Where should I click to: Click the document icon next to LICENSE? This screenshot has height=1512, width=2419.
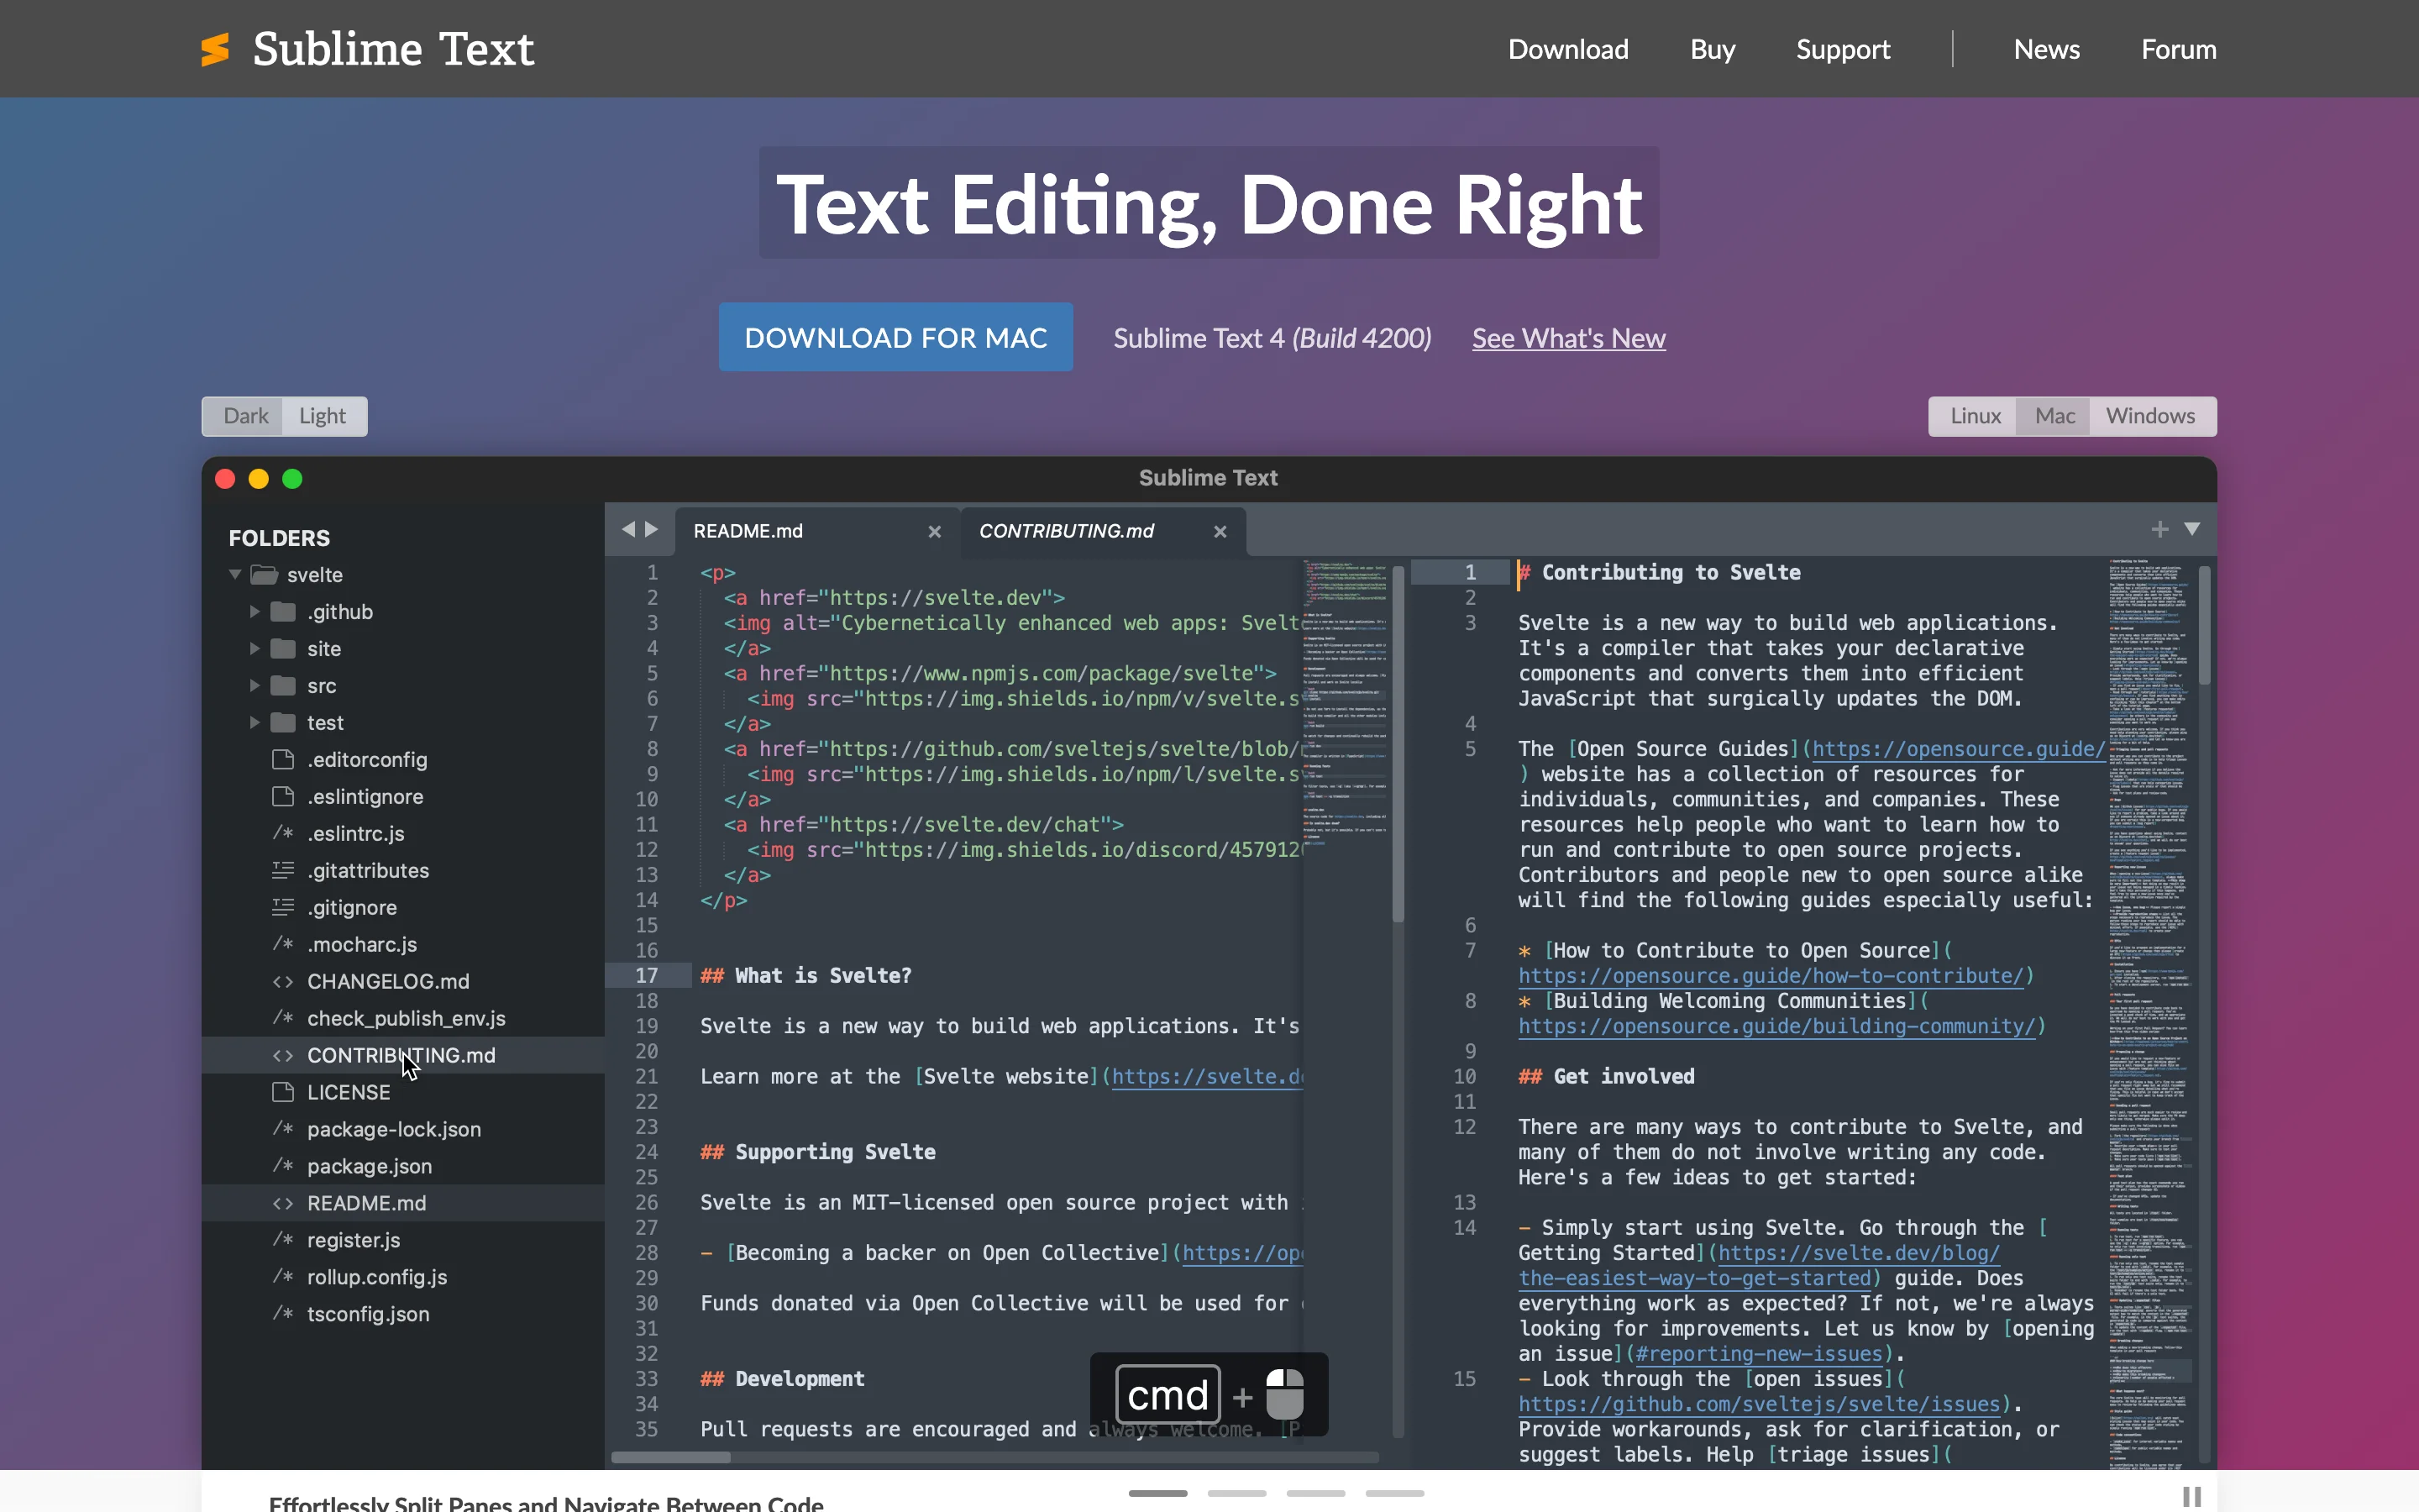tap(283, 1091)
